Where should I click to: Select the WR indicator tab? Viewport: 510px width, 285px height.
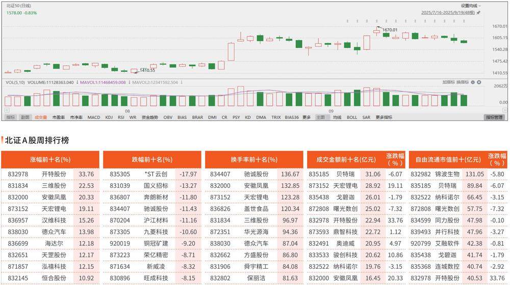[x=133, y=117]
